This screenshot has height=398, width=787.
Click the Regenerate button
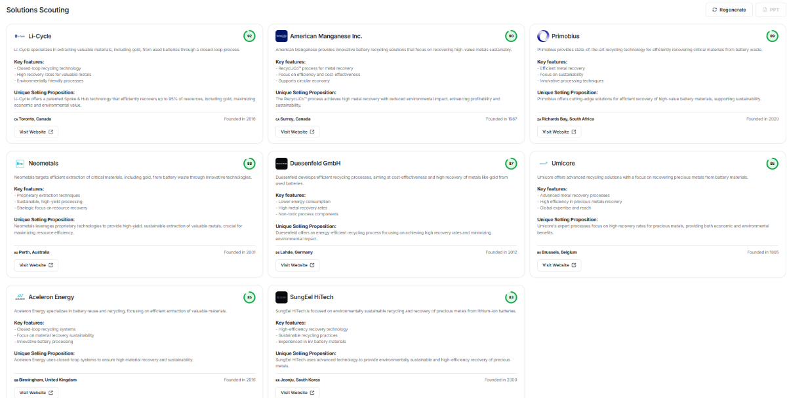coord(729,10)
